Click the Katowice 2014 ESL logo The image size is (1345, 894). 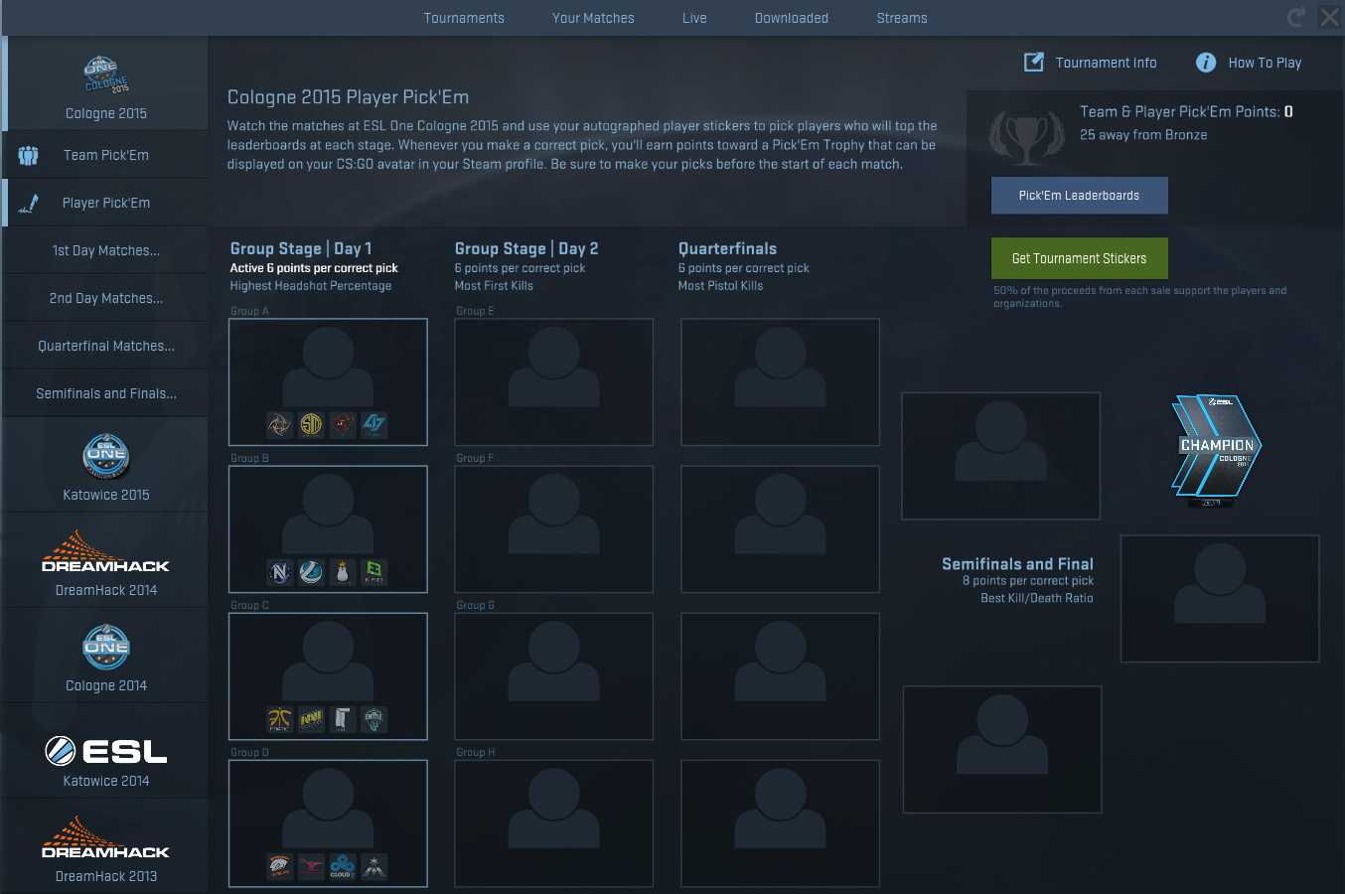click(x=106, y=751)
